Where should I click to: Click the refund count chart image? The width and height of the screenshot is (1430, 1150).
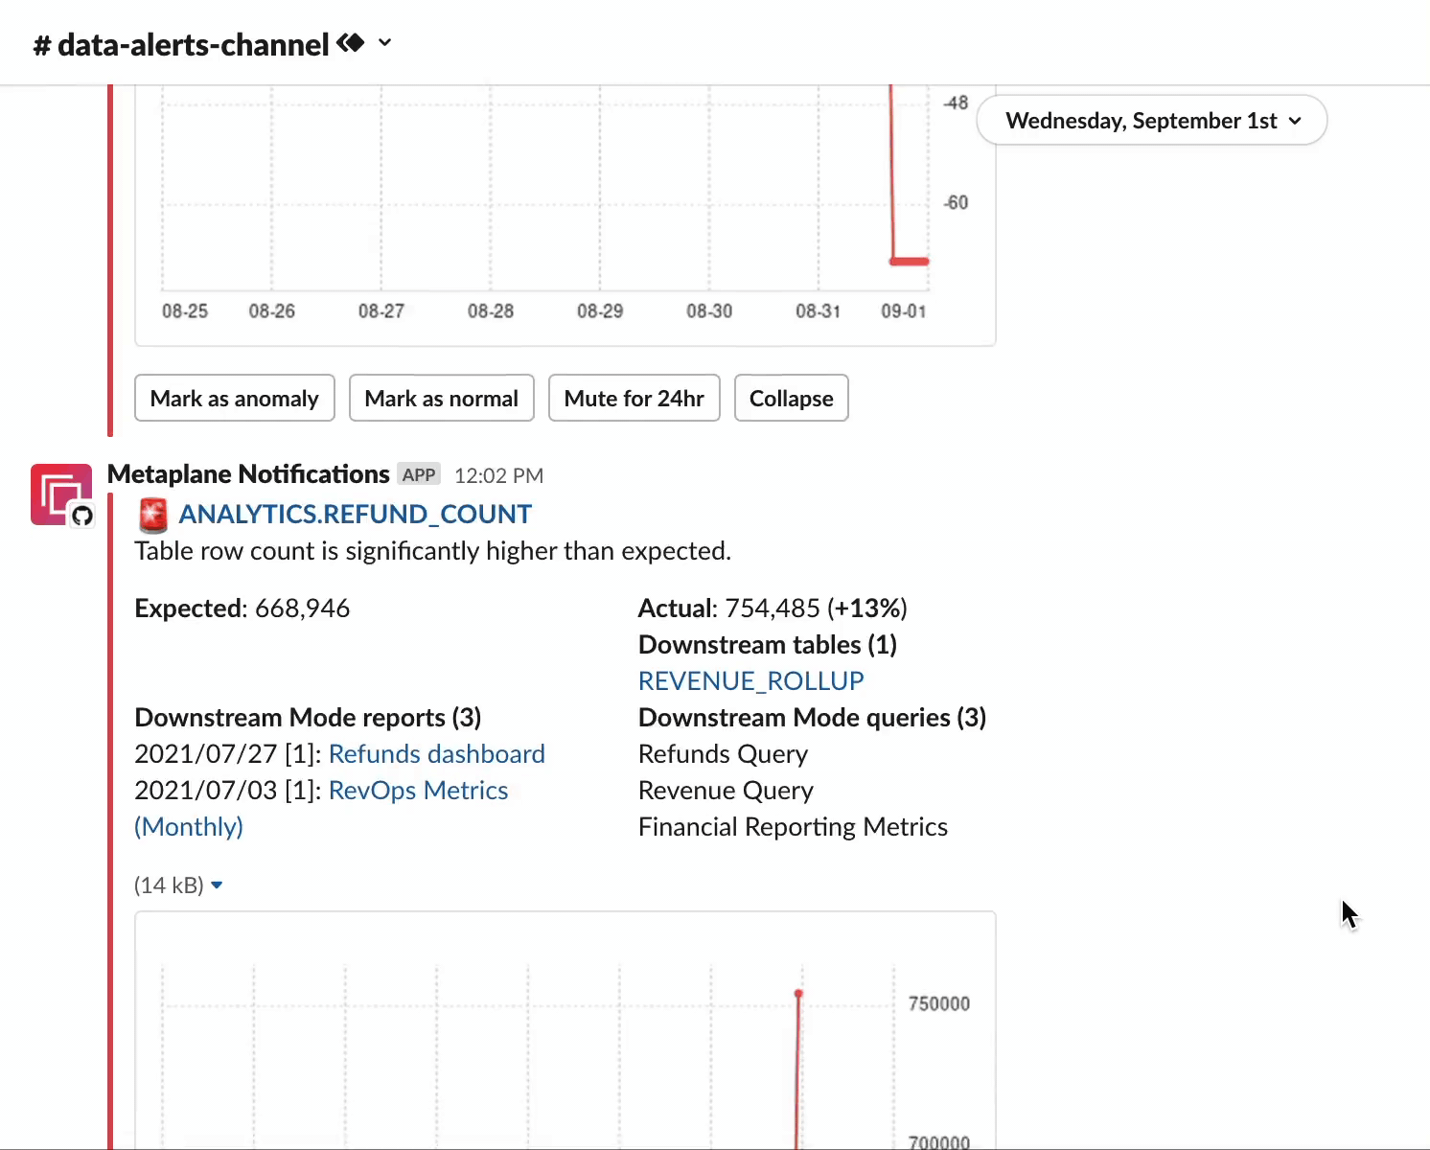[565, 1030]
